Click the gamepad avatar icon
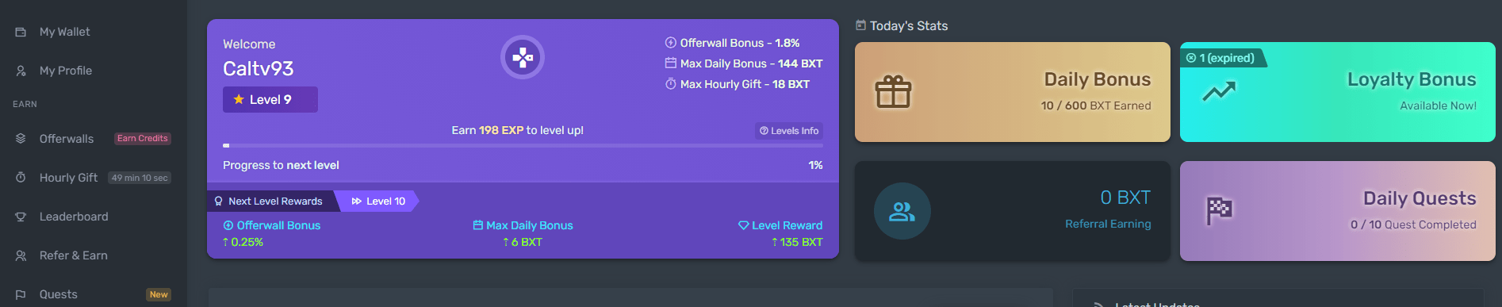Viewport: 1502px width, 307px height. [523, 57]
